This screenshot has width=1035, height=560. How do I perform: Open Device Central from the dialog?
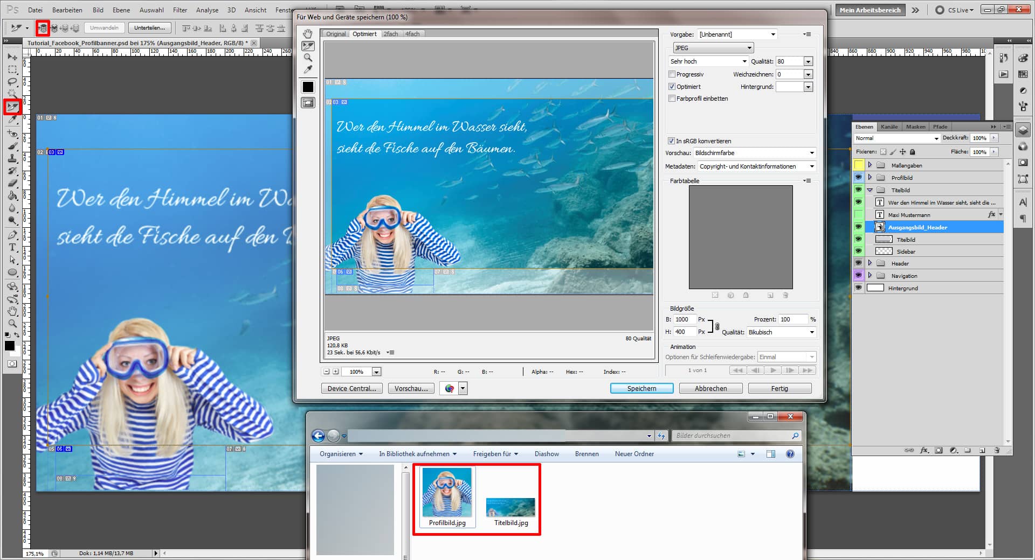(351, 388)
